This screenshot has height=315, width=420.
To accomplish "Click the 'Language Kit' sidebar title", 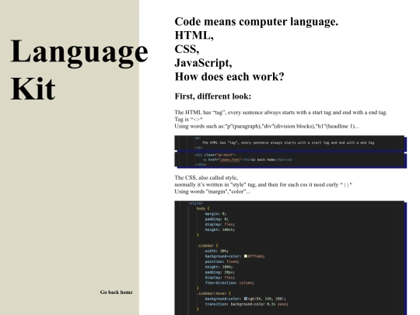I will point(79,69).
